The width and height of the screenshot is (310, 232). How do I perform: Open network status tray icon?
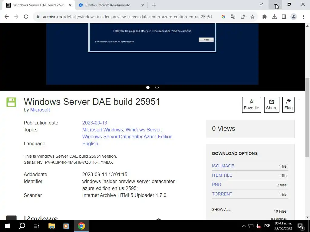[251, 226]
